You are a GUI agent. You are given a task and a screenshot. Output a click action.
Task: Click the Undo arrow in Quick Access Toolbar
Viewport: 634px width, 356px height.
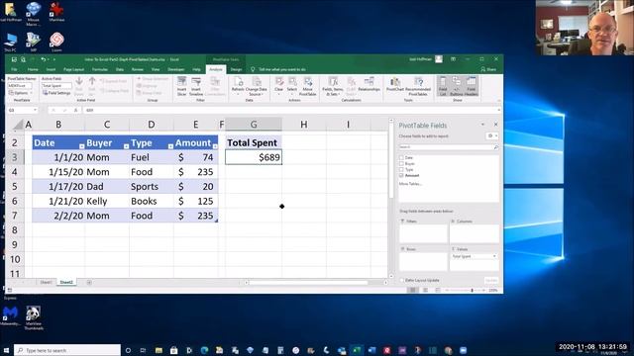pyautogui.click(x=44, y=59)
